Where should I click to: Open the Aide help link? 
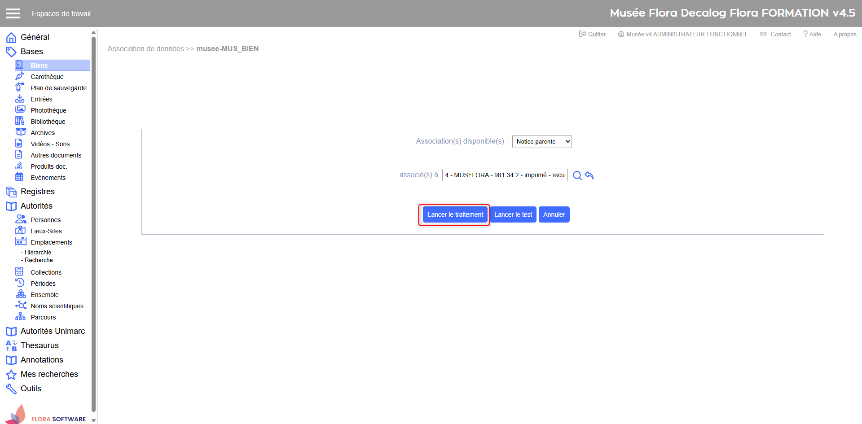pyautogui.click(x=812, y=34)
